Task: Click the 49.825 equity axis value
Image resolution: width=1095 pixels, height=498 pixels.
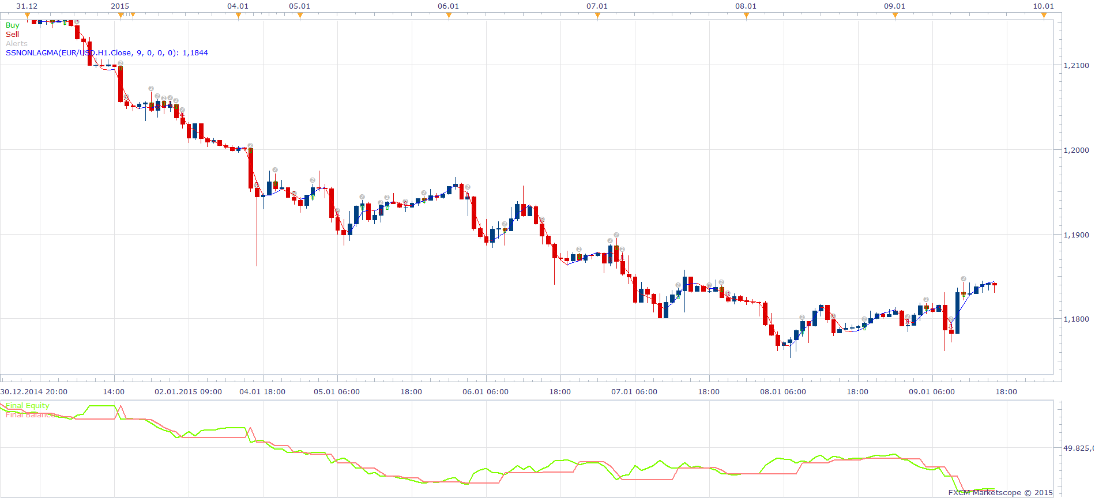Action: click(1078, 448)
